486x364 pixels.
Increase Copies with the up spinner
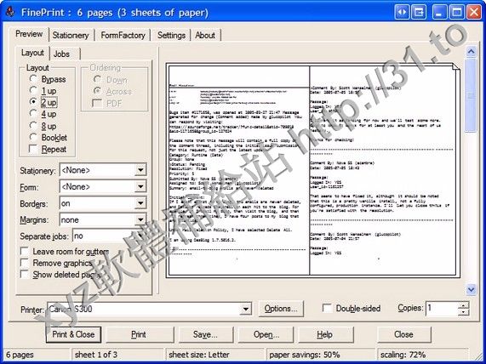pyautogui.click(x=463, y=305)
